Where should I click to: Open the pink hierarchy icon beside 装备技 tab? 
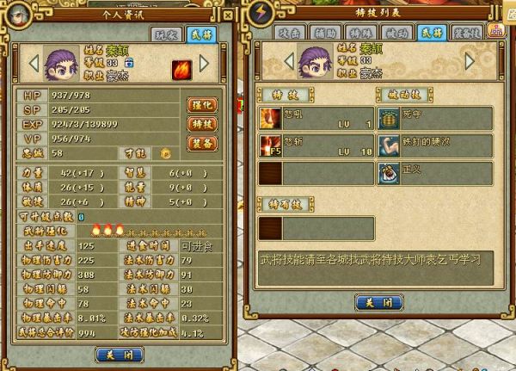coord(496,31)
